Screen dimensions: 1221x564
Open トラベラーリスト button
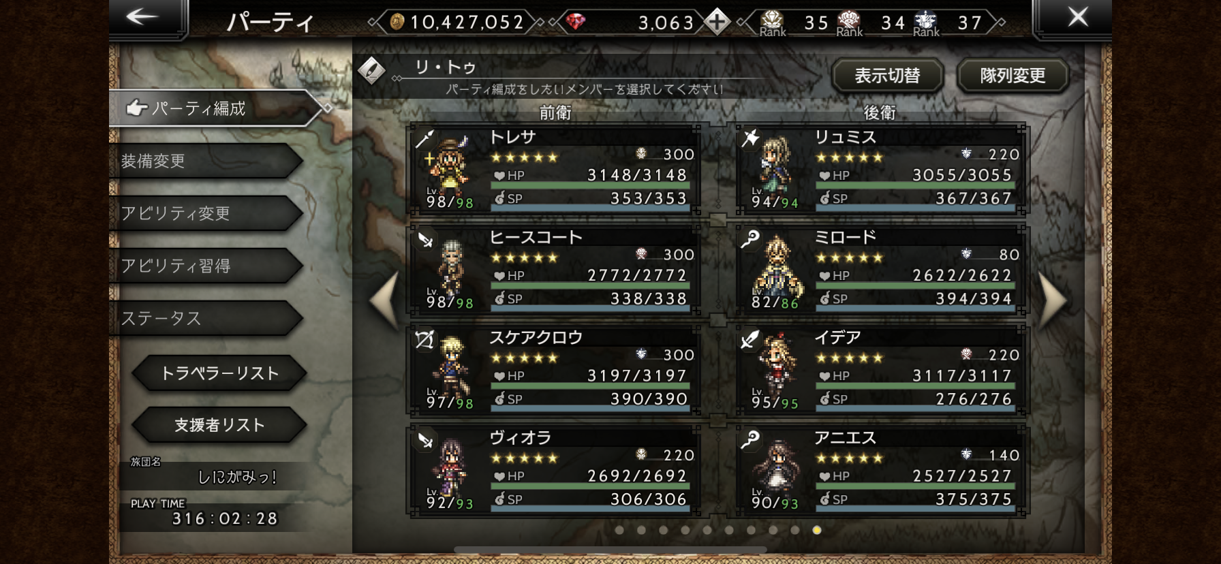(x=219, y=373)
